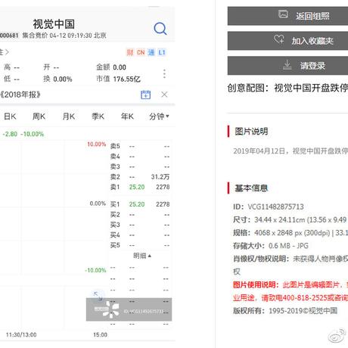Switch to the 季K chart tab
The width and height of the screenshot is (348, 348).
pyautogui.click(x=98, y=117)
